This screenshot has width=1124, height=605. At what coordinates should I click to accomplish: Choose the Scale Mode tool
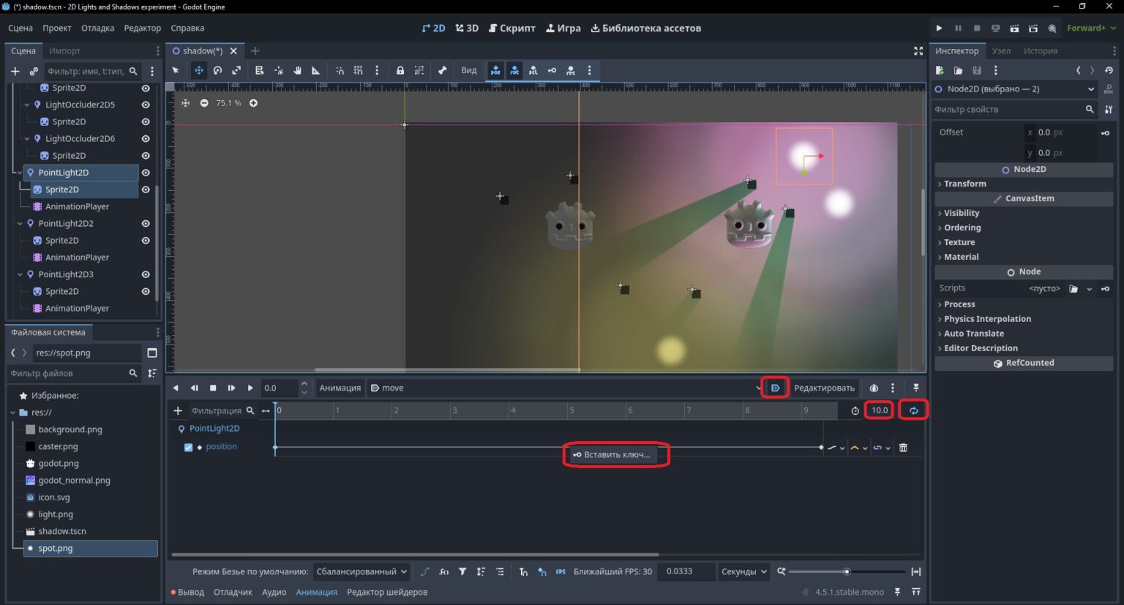coord(236,70)
